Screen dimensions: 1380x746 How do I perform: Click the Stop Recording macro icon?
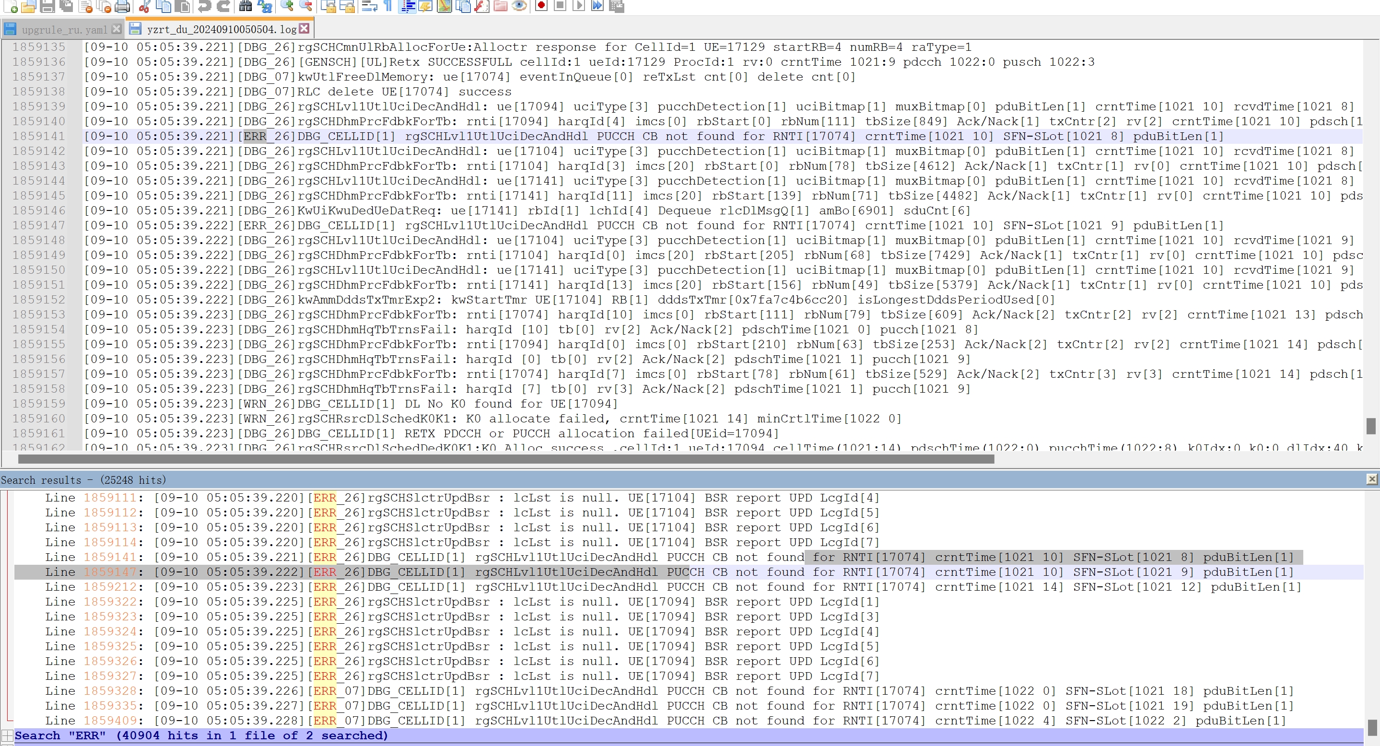click(x=560, y=6)
